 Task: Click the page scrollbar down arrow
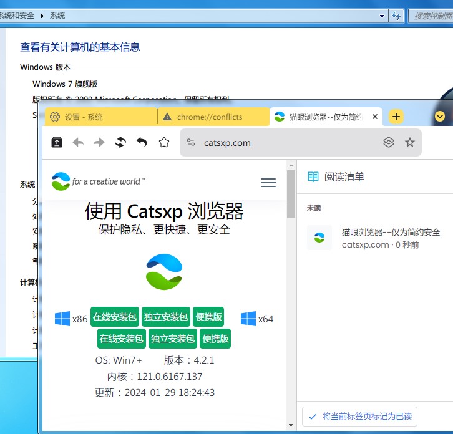(x=291, y=425)
